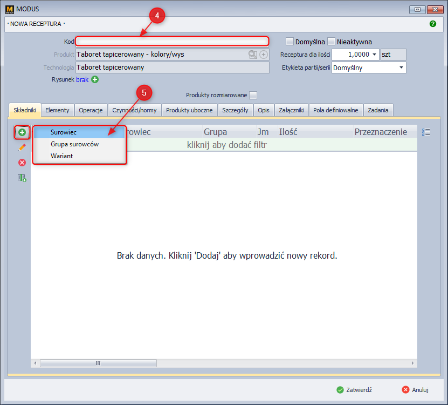Switch to the Składniki tab
Screen dimensions: 448x405
25,110
